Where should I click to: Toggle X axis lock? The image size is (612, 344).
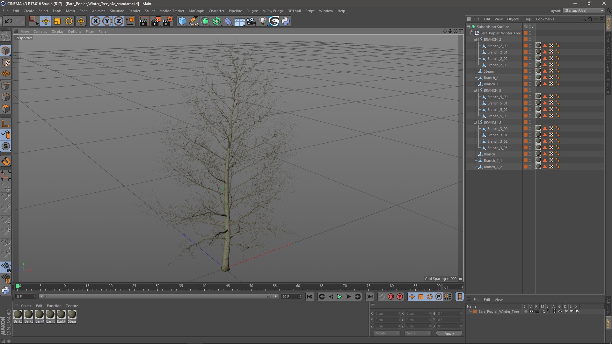95,21
